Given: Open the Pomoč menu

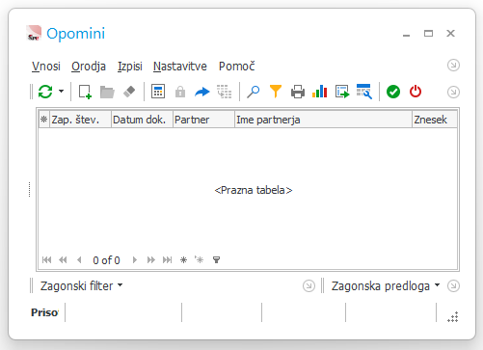Looking at the screenshot, I should click(x=237, y=67).
